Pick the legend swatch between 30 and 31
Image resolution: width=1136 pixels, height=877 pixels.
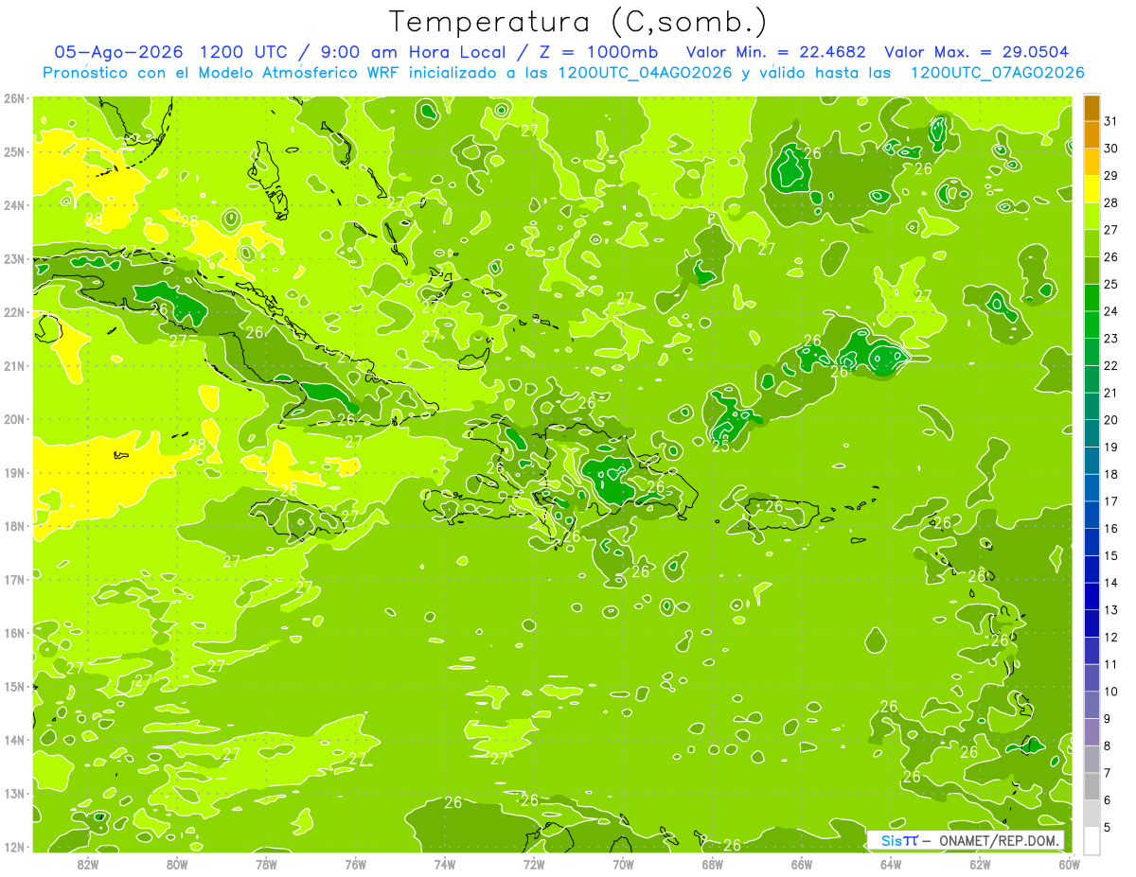1092,134
